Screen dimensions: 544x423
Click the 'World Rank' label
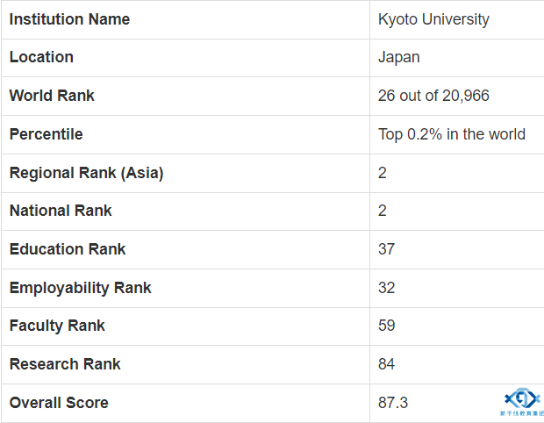coord(52,96)
